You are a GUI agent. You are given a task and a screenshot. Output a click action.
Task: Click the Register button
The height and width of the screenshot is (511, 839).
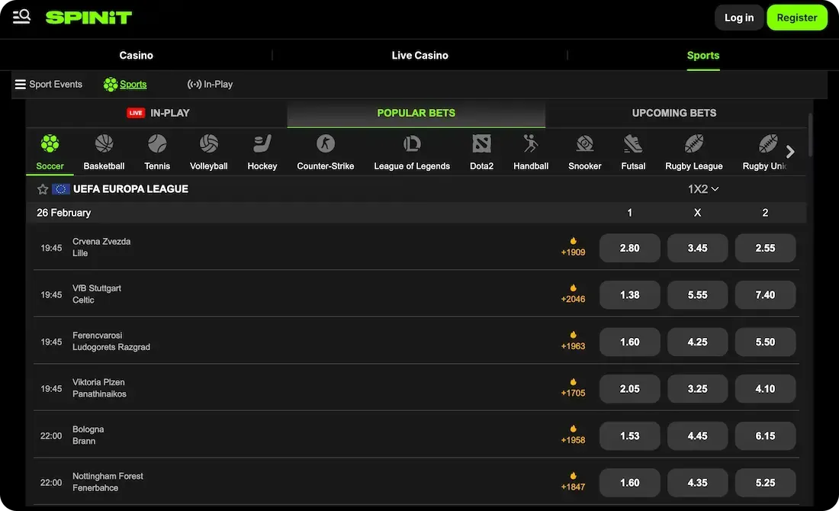(x=797, y=18)
